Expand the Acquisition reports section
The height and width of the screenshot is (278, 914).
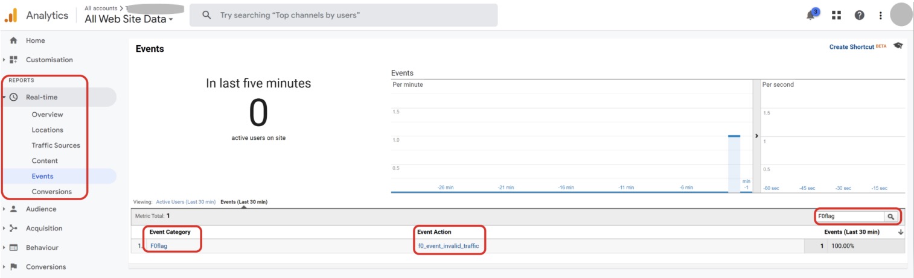(43, 229)
